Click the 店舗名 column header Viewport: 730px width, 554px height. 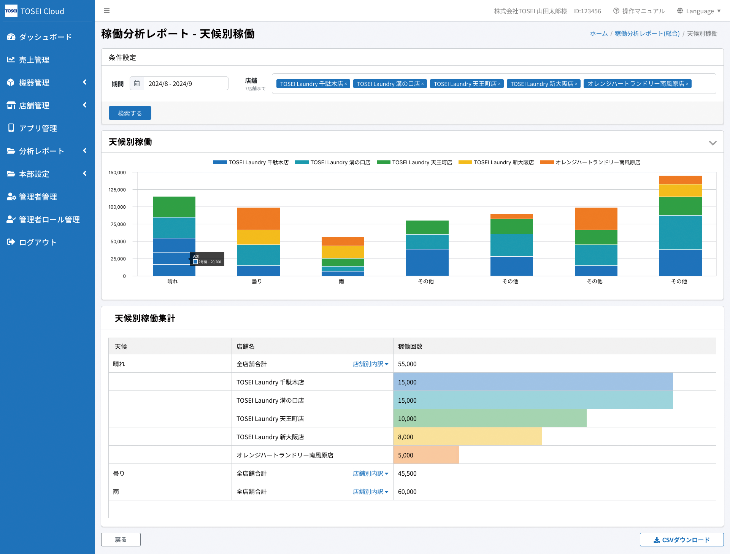313,346
